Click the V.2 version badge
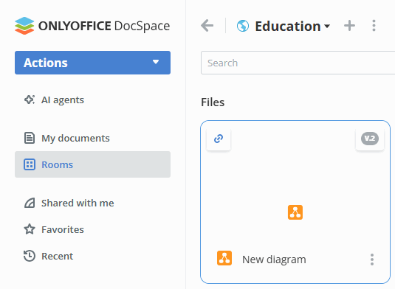The image size is (395, 289). (370, 139)
